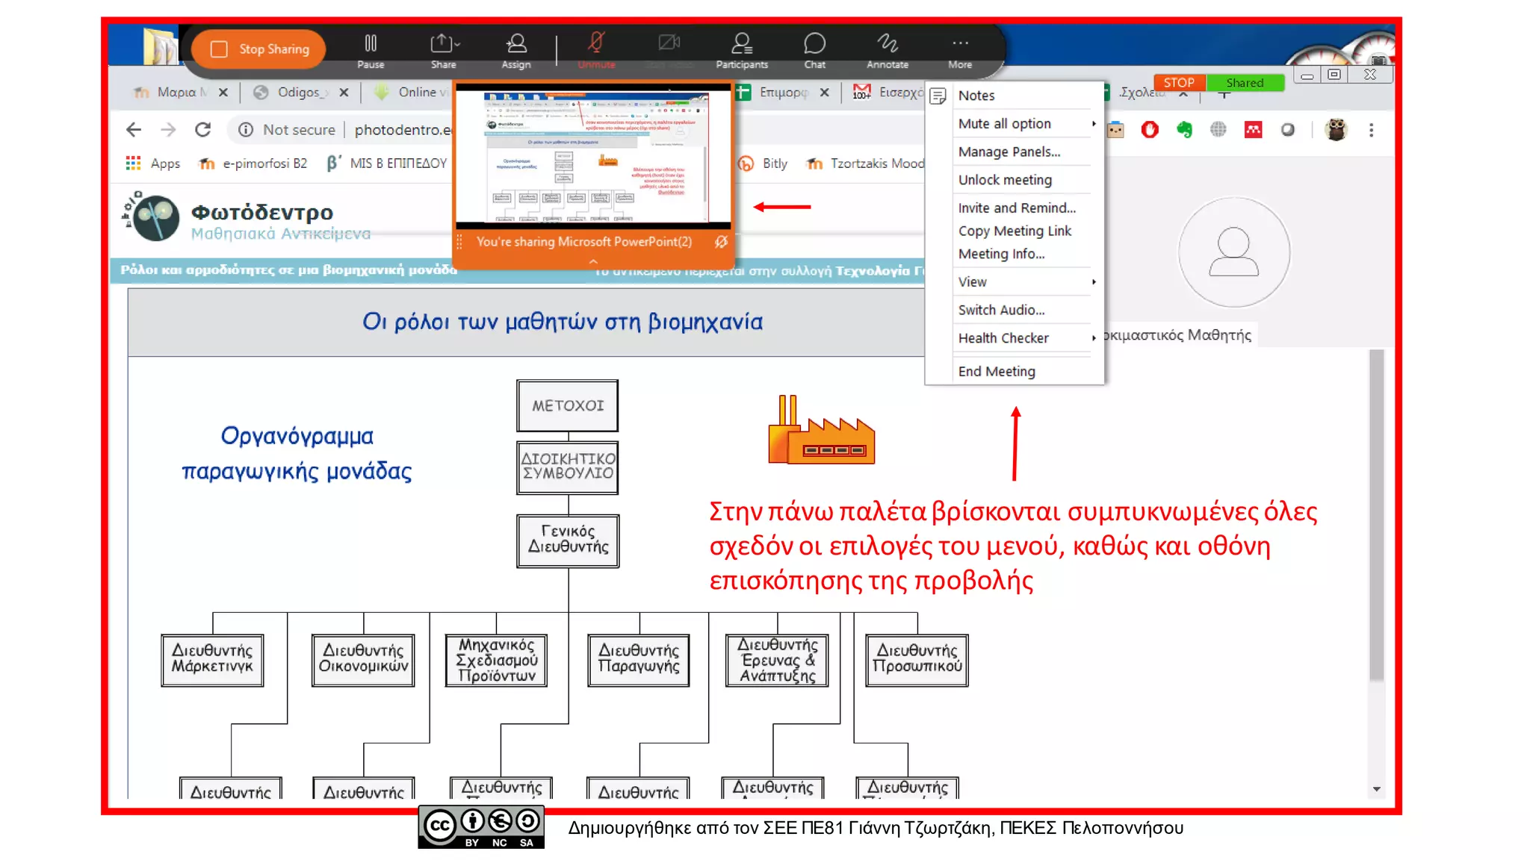
Task: Open the Chat bubble icon
Action: tap(814, 44)
